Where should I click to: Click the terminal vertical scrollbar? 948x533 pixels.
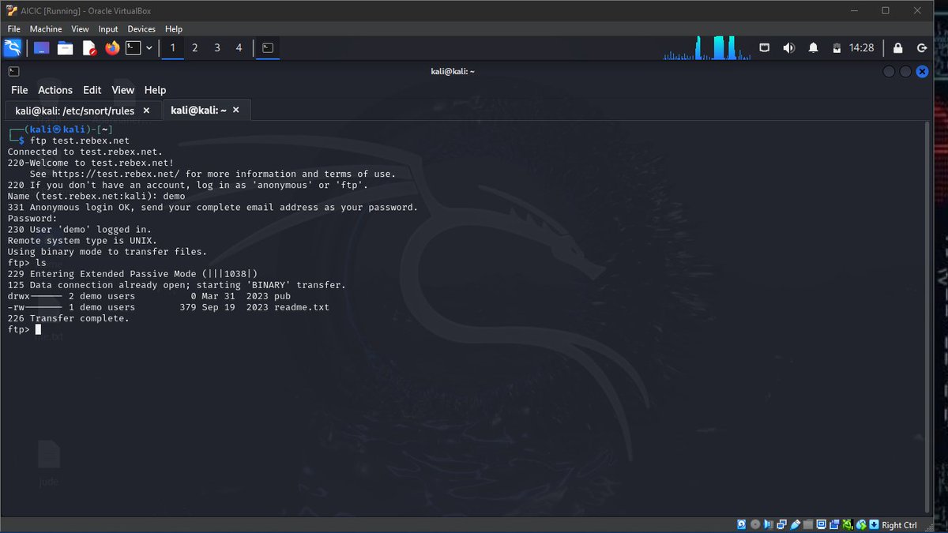926,317
